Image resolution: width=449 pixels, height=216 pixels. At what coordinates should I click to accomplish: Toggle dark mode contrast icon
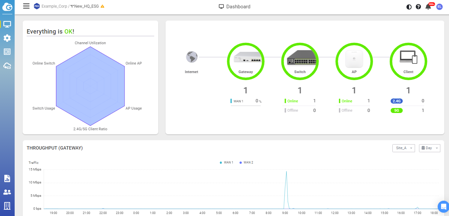pos(409,7)
